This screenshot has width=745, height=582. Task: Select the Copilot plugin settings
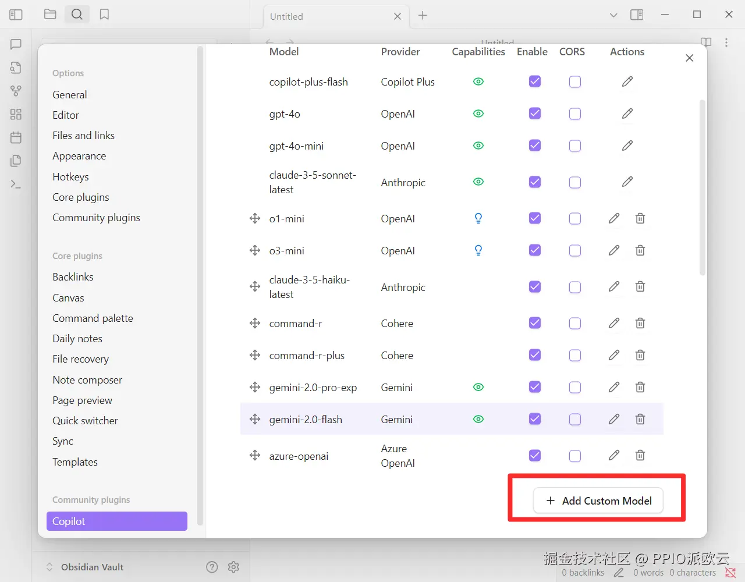pos(116,521)
